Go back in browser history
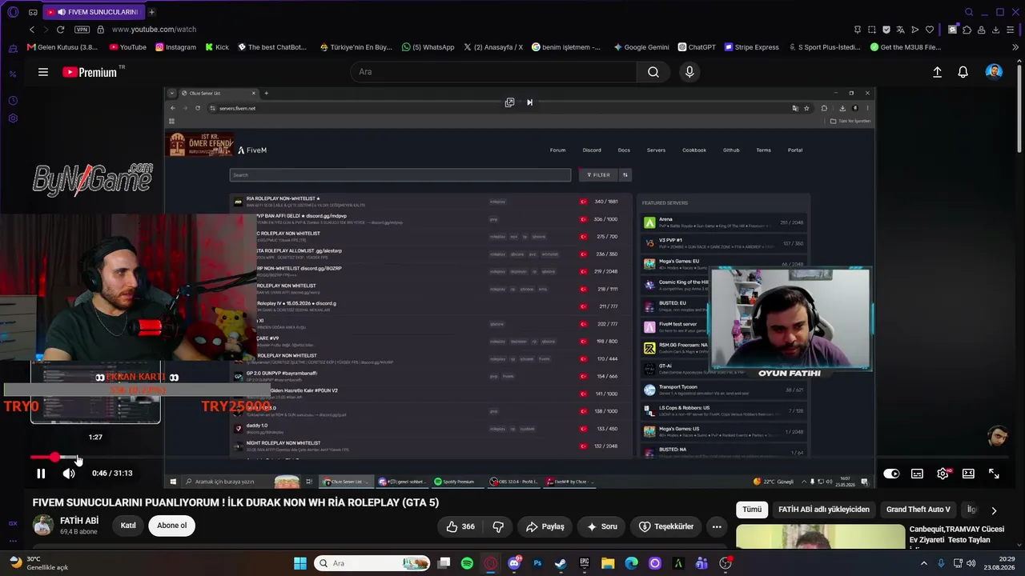 tap(32, 30)
